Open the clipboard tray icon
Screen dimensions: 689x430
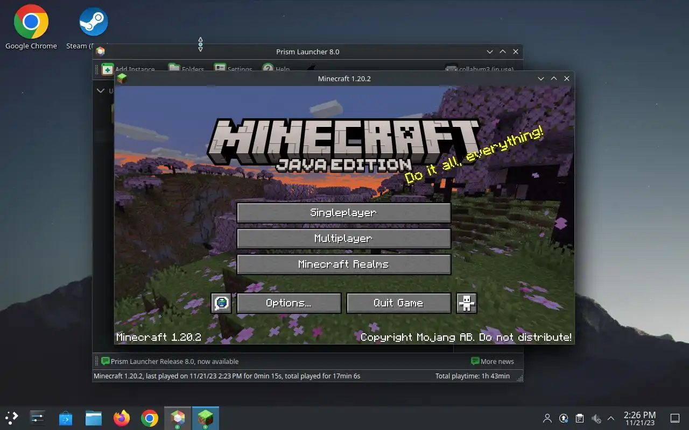click(579, 418)
